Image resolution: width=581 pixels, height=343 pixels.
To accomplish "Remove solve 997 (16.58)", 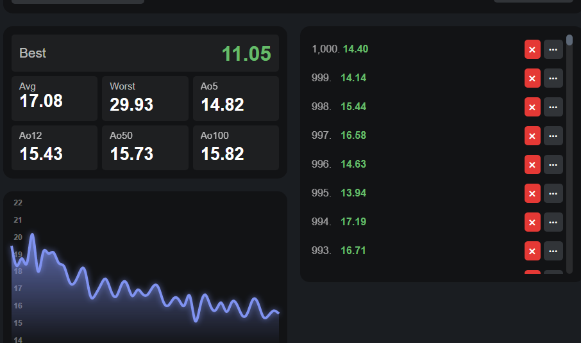I will pos(532,136).
